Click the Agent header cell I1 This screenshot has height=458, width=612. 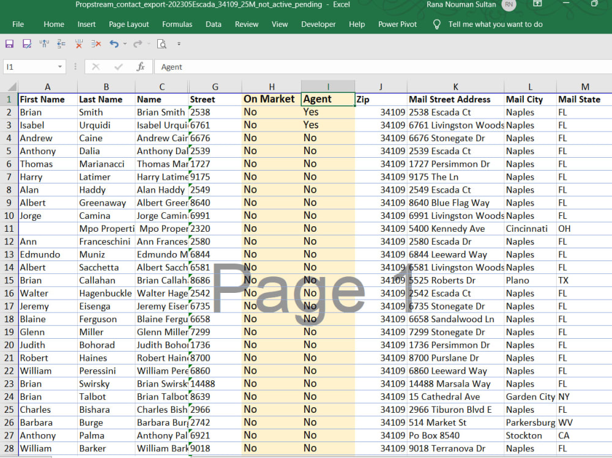tap(328, 99)
